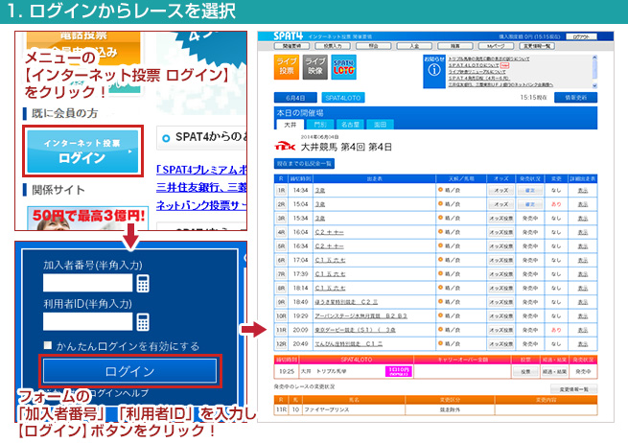Click オッズ投票 button for race 11R
The image size is (628, 443).
[x=500, y=330]
